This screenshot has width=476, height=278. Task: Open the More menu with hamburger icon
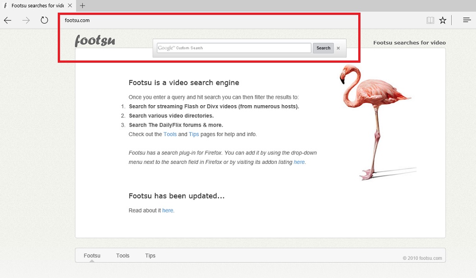point(466,20)
